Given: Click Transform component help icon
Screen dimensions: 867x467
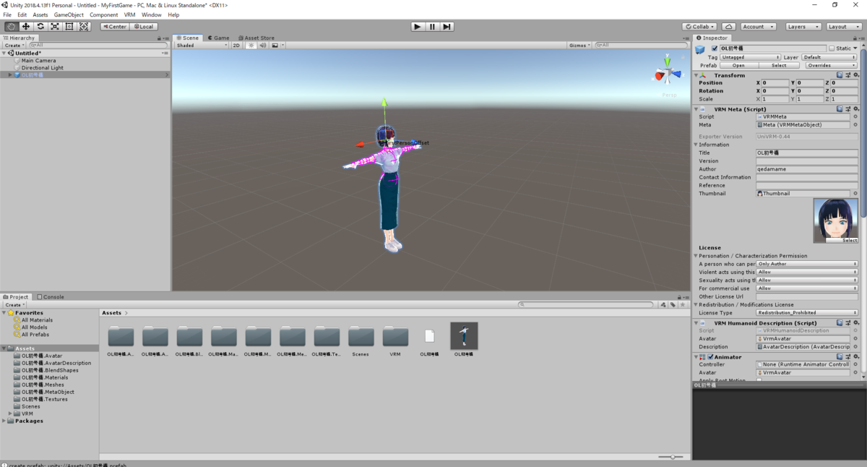Looking at the screenshot, I should (840, 75).
